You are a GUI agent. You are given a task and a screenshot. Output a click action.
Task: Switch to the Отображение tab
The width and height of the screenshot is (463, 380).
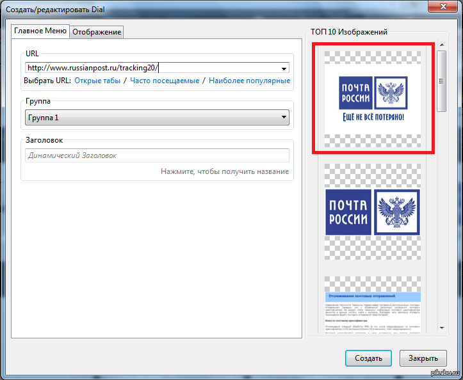coord(96,32)
